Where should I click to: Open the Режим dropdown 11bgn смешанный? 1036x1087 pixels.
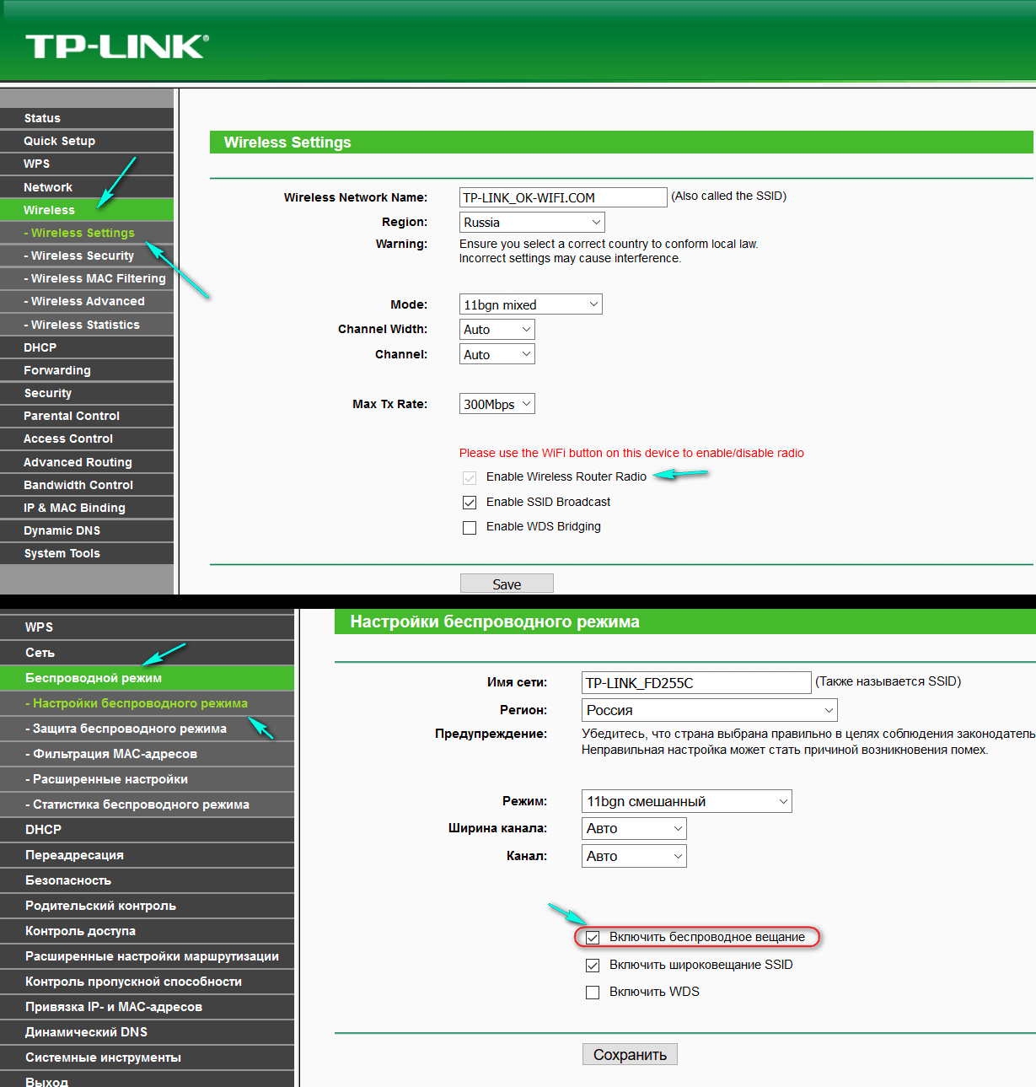pos(687,801)
